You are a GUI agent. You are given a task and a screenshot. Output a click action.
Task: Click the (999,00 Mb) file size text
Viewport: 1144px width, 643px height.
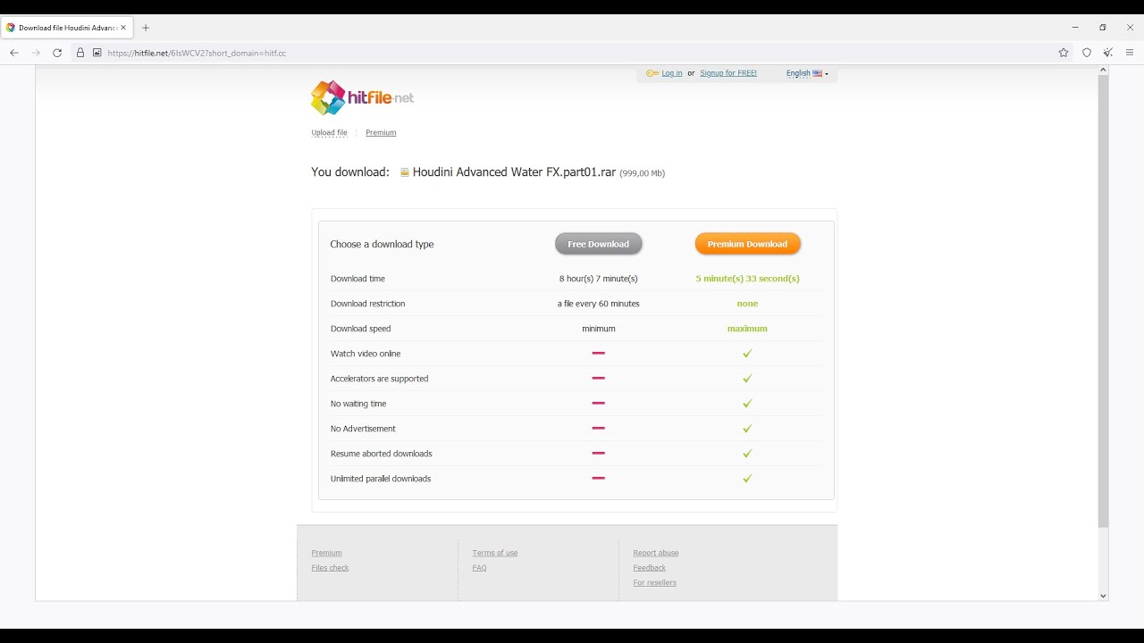(643, 173)
